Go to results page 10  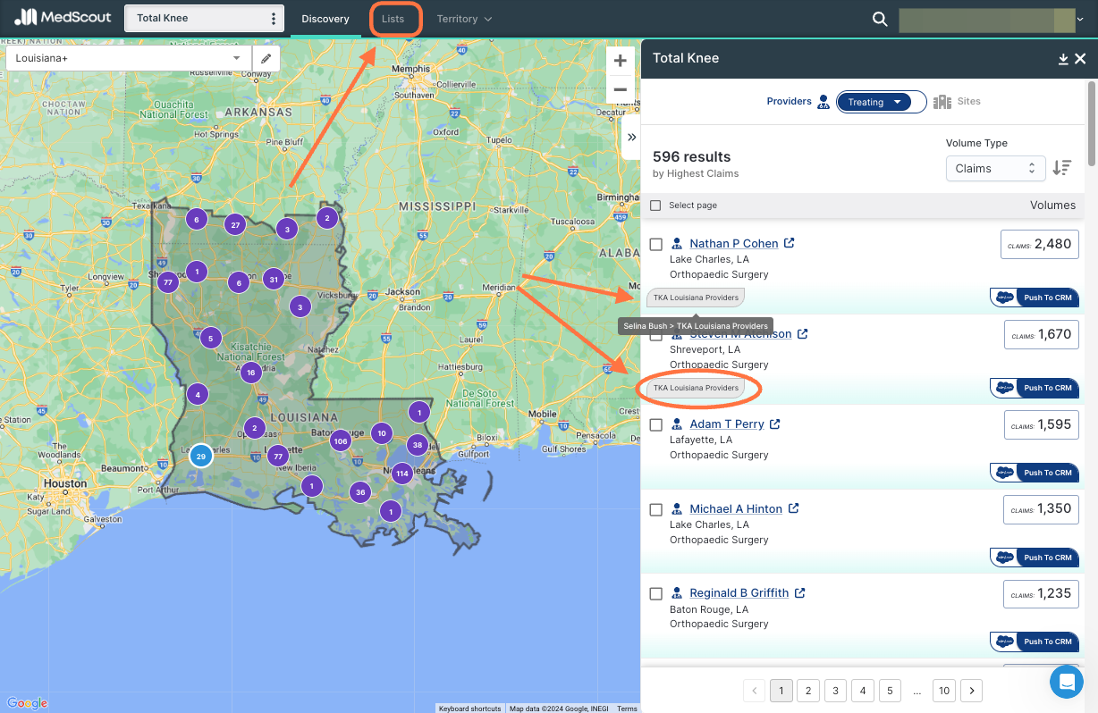[x=944, y=691]
